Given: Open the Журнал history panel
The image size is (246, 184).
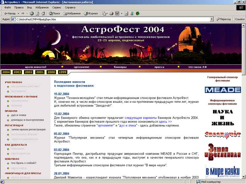Looking at the screenshot, I should point(91,13).
